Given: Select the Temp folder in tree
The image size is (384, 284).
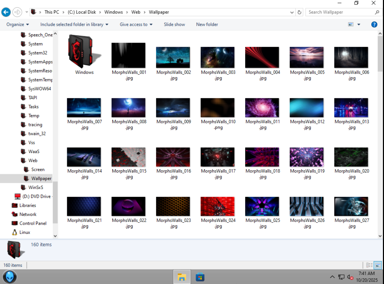Looking at the screenshot, I should (34, 116).
